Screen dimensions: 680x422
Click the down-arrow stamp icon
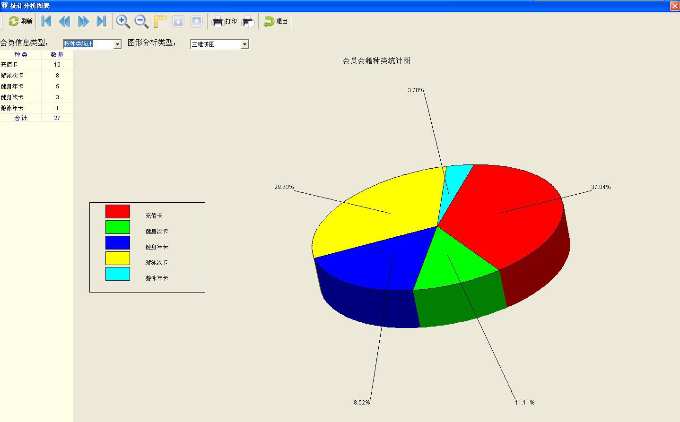[178, 21]
